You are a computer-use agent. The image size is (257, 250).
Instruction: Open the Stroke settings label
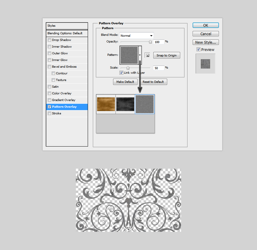pos(57,113)
